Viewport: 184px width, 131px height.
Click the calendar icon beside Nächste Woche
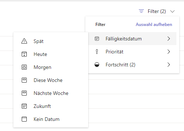click(24, 93)
